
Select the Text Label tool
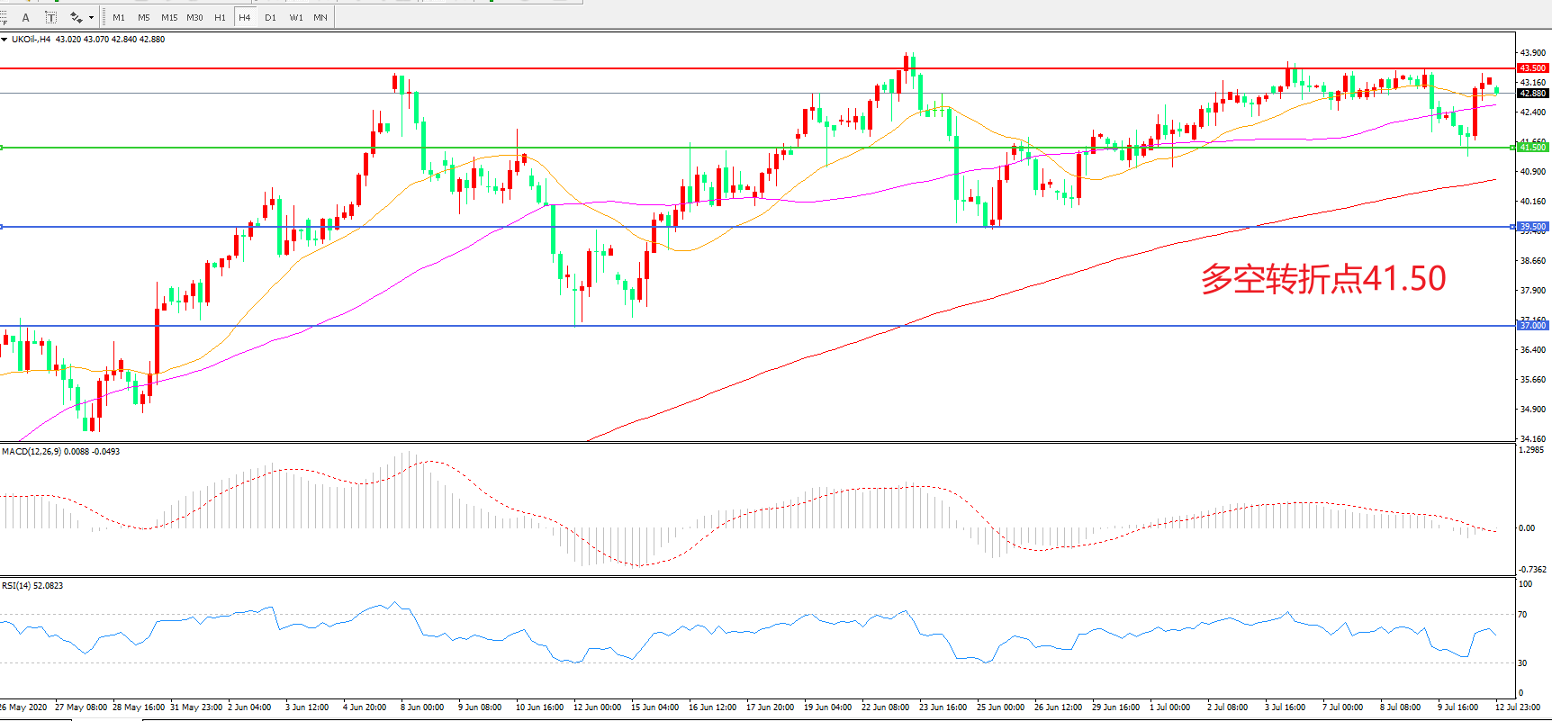coord(51,17)
